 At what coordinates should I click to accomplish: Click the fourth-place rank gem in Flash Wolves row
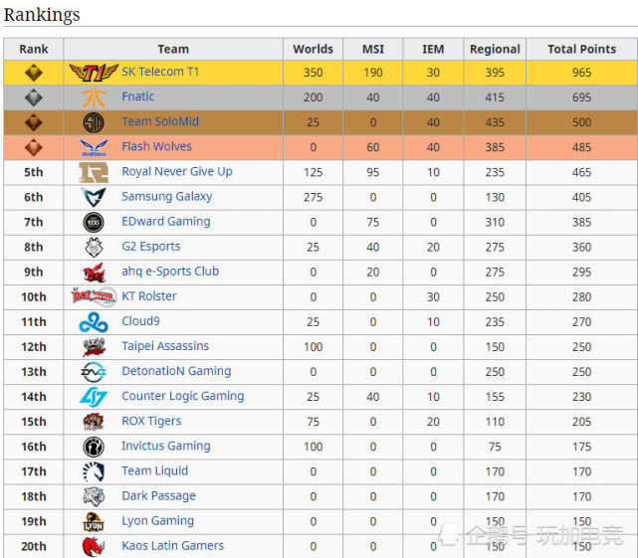coord(34,147)
